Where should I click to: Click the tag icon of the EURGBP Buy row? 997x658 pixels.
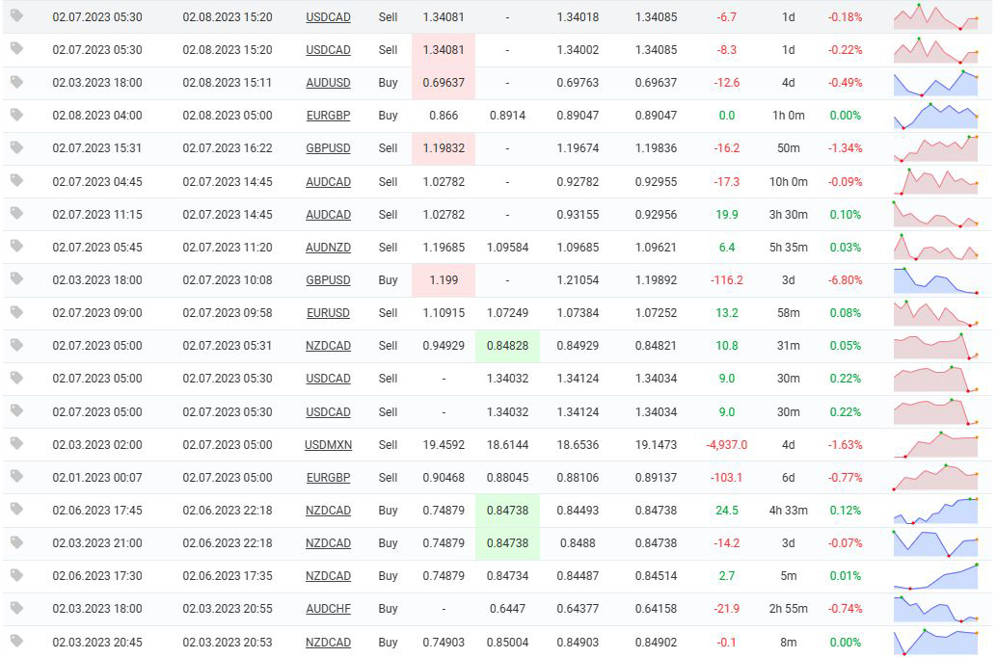click(x=17, y=115)
